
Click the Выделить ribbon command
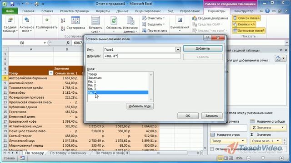point(154,24)
